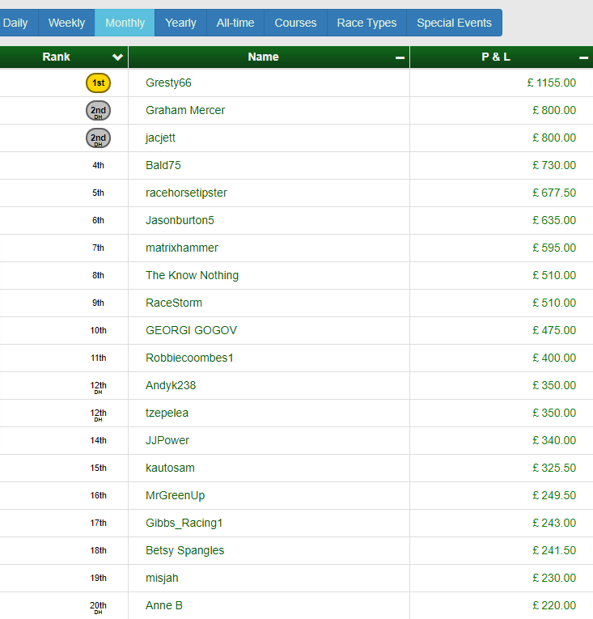Viewport: 593px width, 619px height.
Task: Open the Courses tab
Action: coord(295,23)
